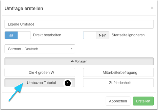Toggle the Direkt bearbeiten switch
The width and height of the screenshot is (158, 110).
tap(18, 35)
